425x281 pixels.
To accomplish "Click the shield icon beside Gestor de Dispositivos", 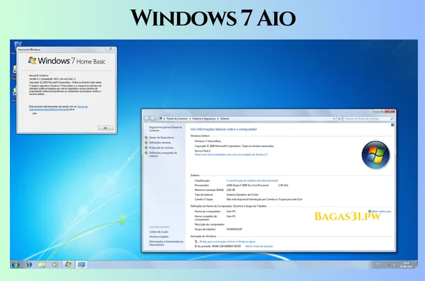I will click(x=147, y=137).
